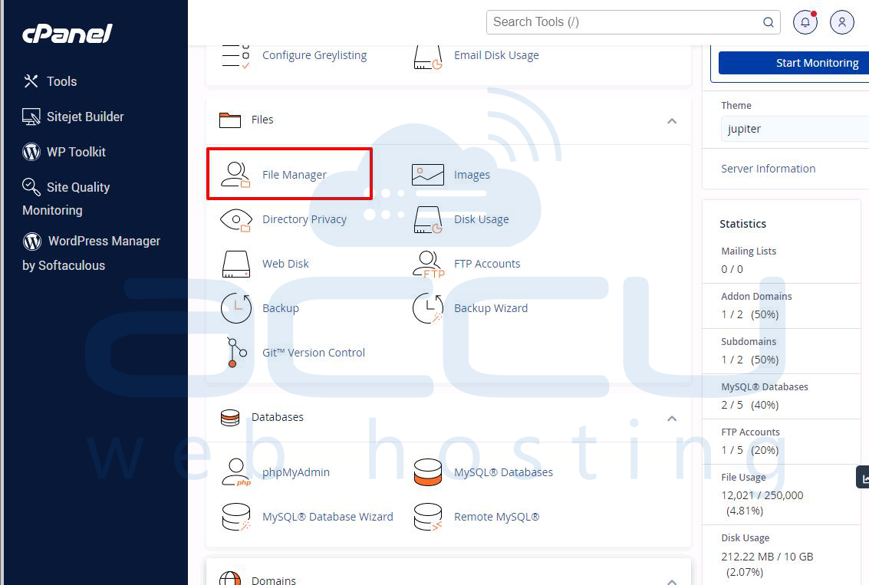Open the Disk Usage link in Files

click(x=481, y=219)
